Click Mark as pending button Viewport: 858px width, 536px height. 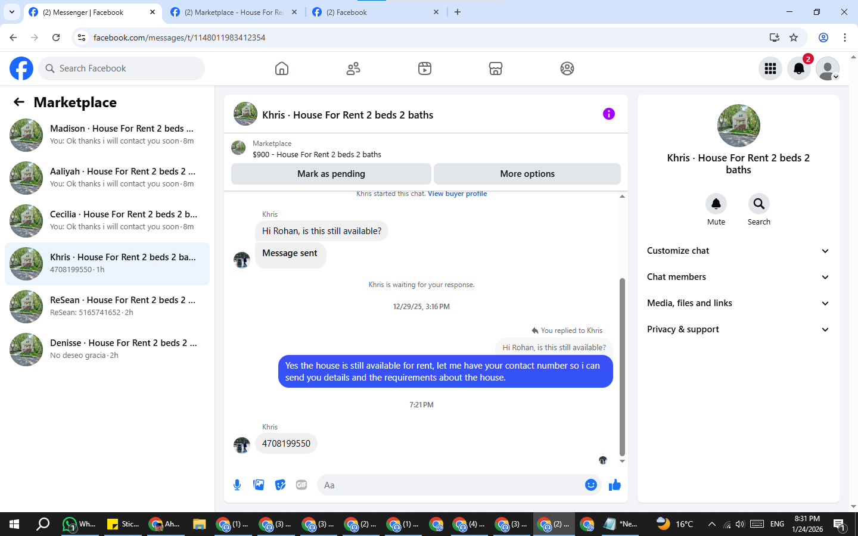(x=331, y=174)
